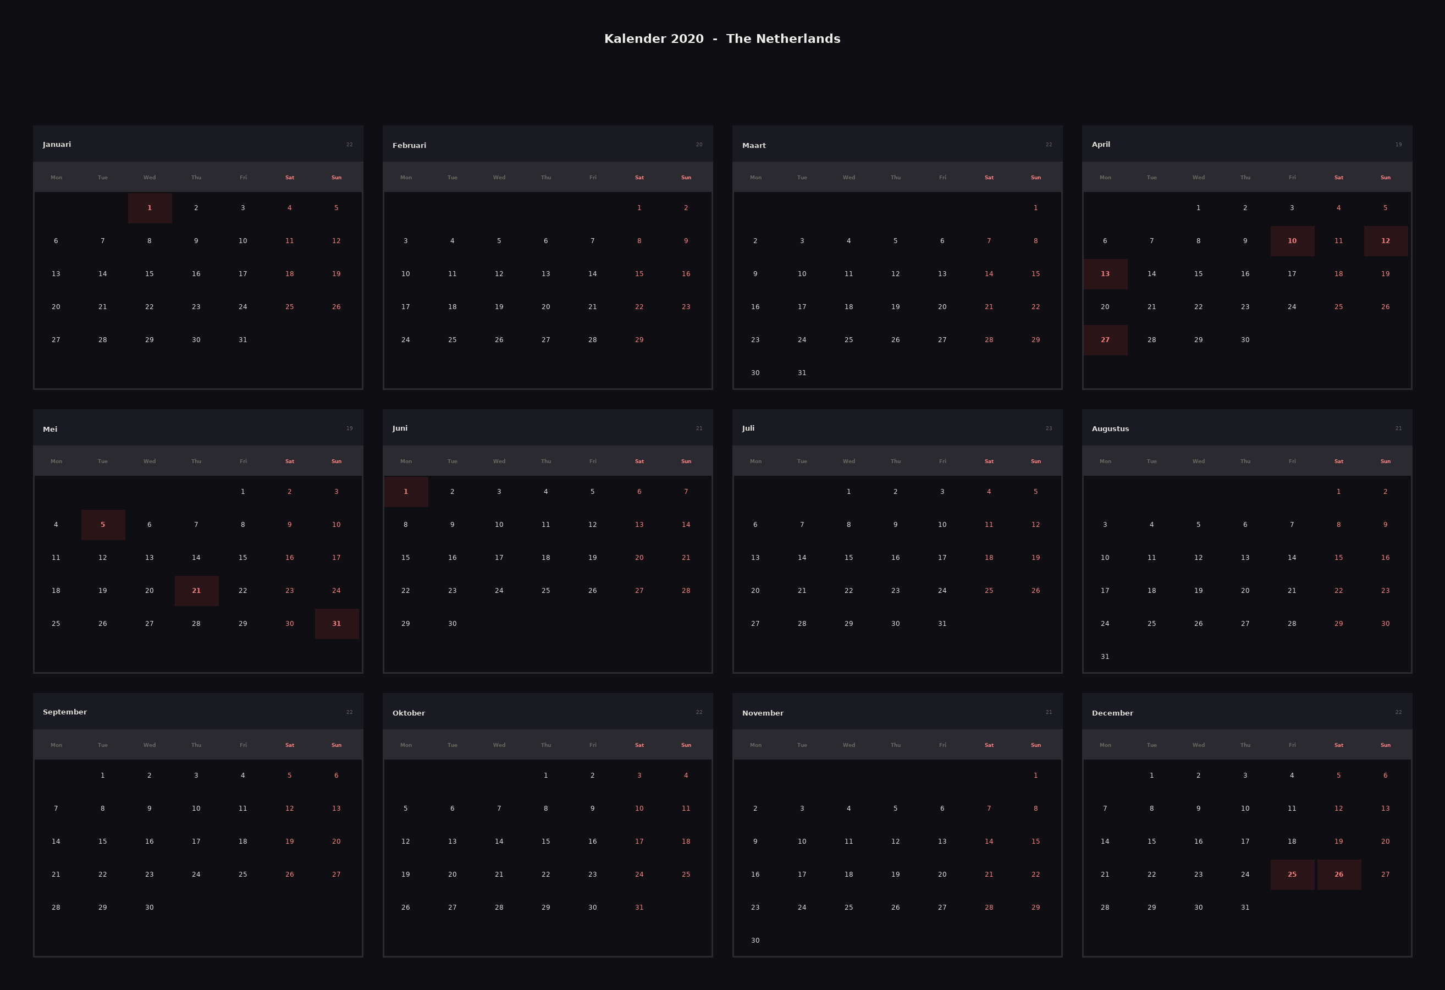Select the Mei month title
The image size is (1445, 990).
coord(49,429)
